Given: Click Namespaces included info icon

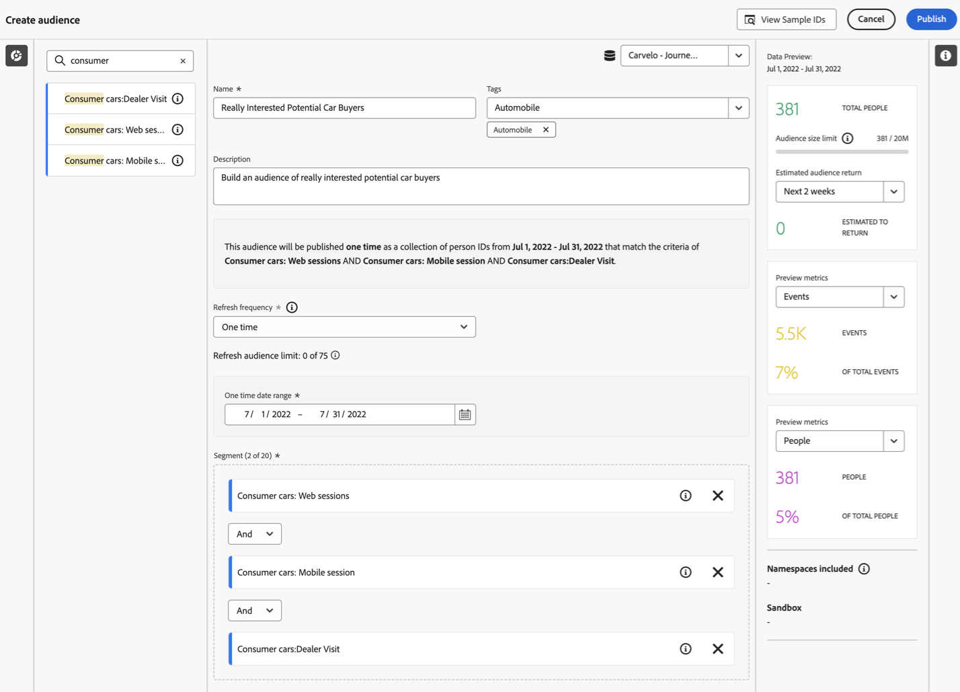Looking at the screenshot, I should click(x=864, y=569).
